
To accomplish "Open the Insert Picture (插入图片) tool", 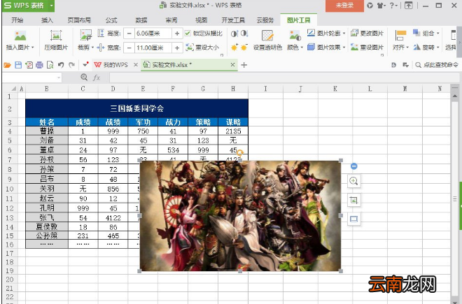I will [x=20, y=41].
